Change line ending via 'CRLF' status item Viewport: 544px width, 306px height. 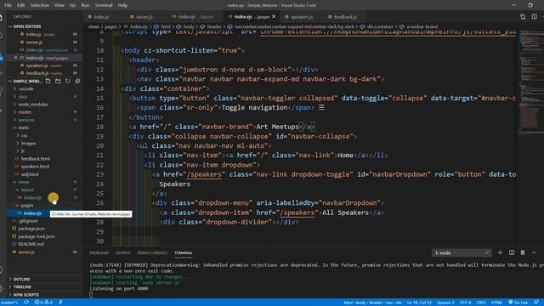coord(481,303)
